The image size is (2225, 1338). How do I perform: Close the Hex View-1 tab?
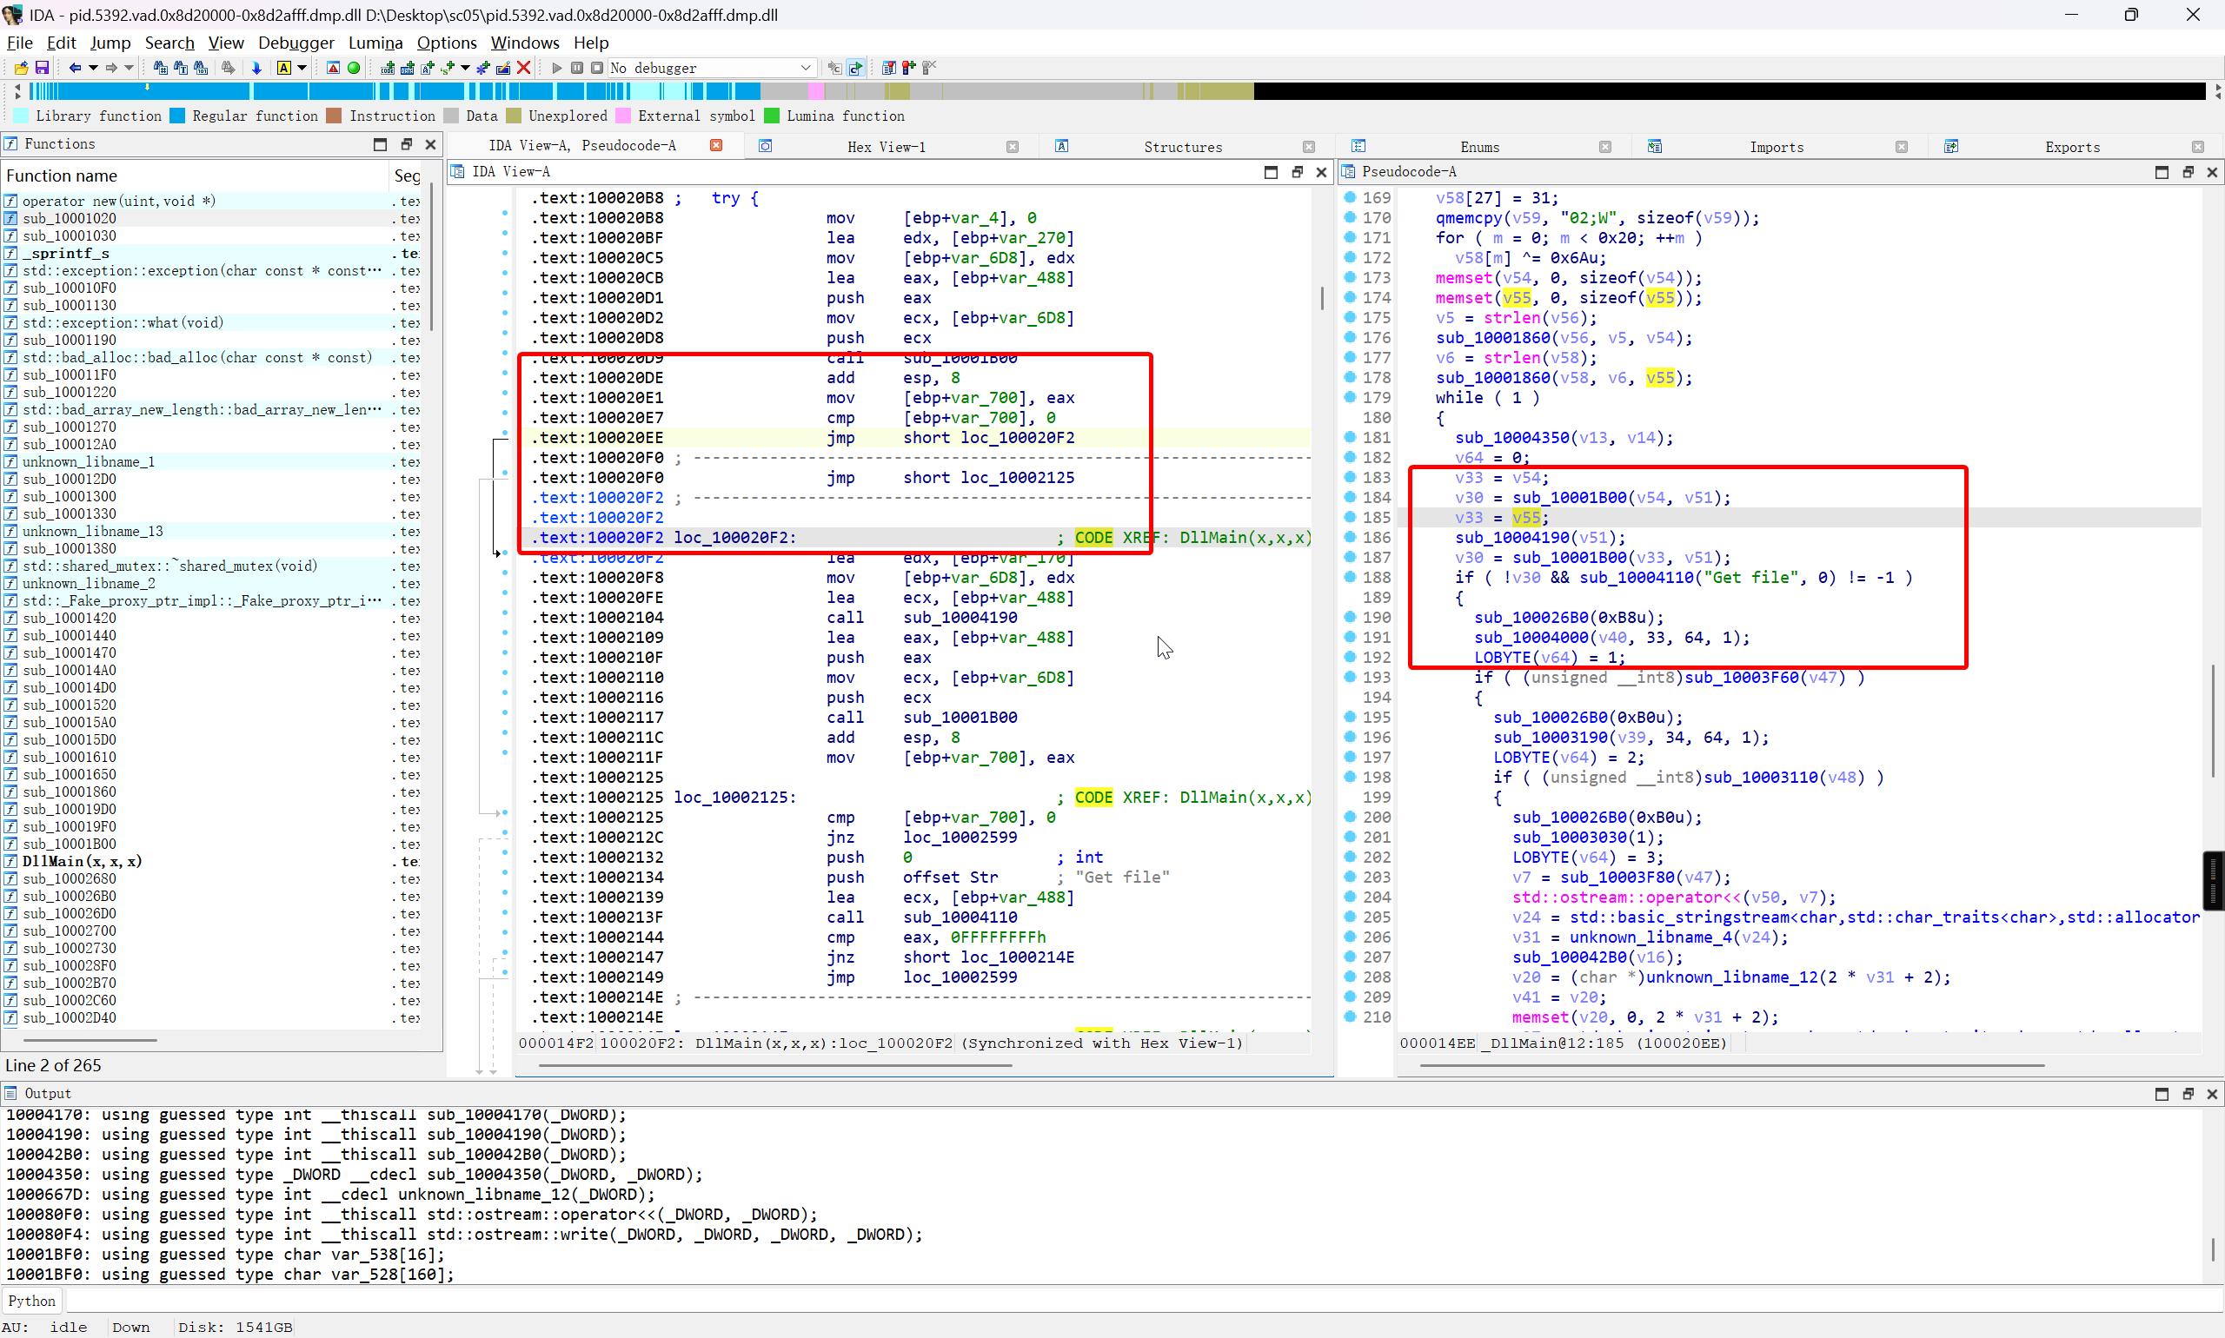[x=1012, y=147]
